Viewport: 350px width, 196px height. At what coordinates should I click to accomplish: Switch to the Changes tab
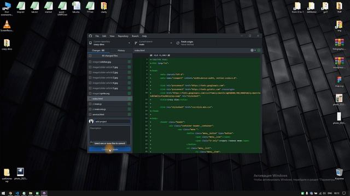(x=98, y=51)
